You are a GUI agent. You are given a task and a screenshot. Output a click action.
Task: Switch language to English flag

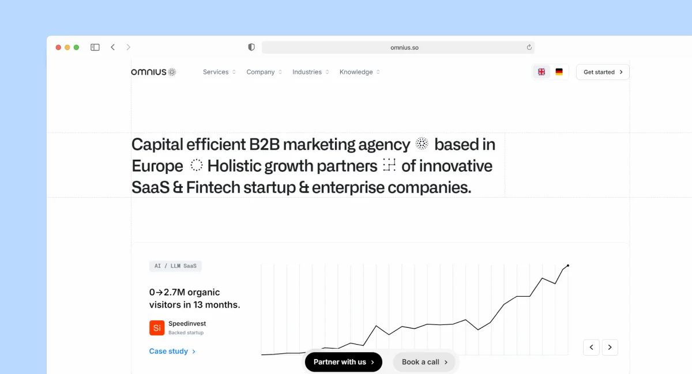click(x=541, y=72)
